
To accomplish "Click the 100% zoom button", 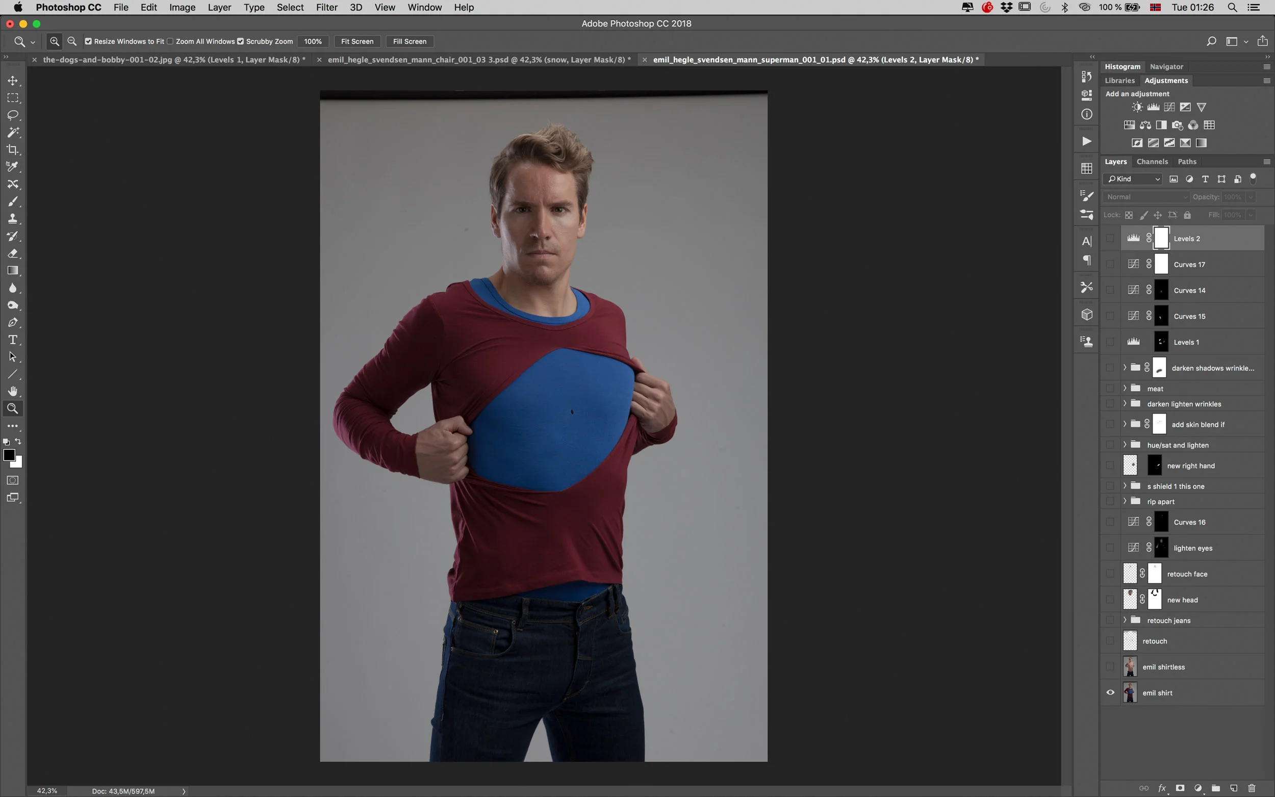I will pos(313,41).
